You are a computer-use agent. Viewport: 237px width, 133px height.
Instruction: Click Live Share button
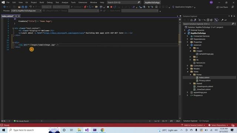222,7
